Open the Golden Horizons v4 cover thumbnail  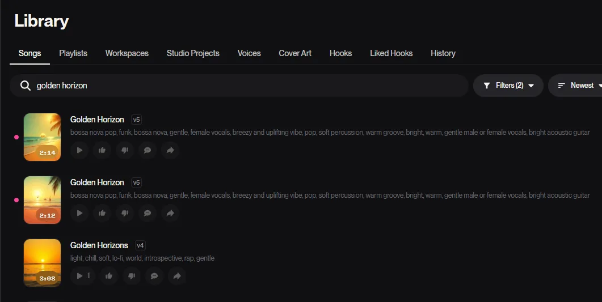pos(42,263)
